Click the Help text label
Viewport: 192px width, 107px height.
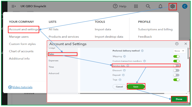point(123,6)
